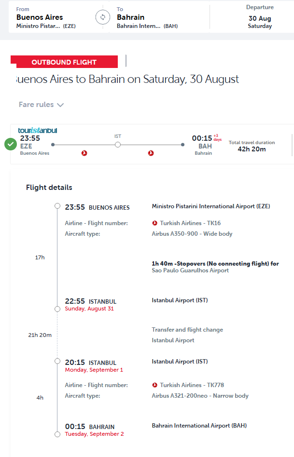
Task: Click the Buenos Aires departure timeline circle
Action: pos(57,206)
